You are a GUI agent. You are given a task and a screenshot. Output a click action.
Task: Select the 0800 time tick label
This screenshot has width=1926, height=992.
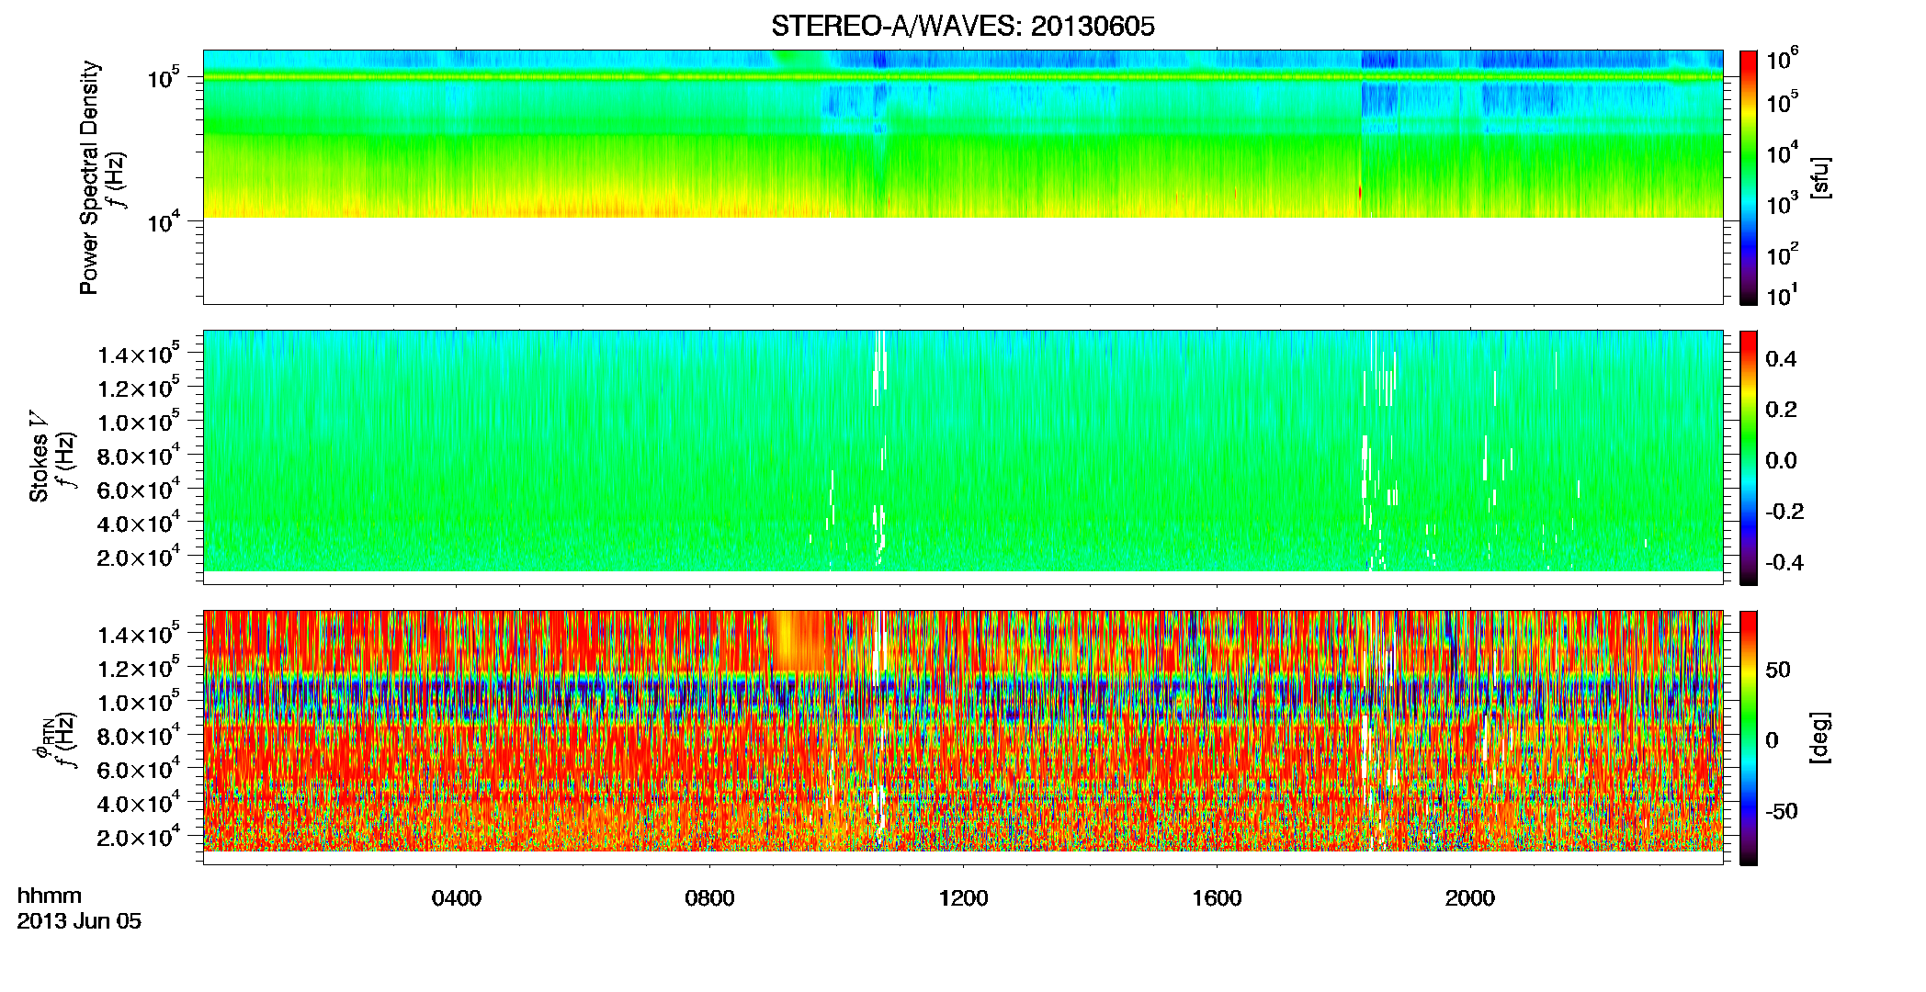click(709, 897)
